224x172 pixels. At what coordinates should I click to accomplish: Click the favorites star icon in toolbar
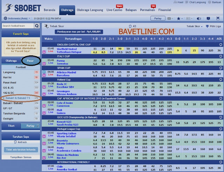178,19
